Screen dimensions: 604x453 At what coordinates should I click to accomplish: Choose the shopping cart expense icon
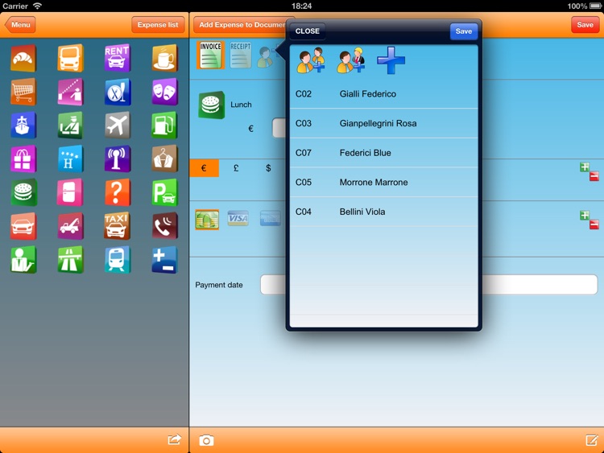coord(23,92)
